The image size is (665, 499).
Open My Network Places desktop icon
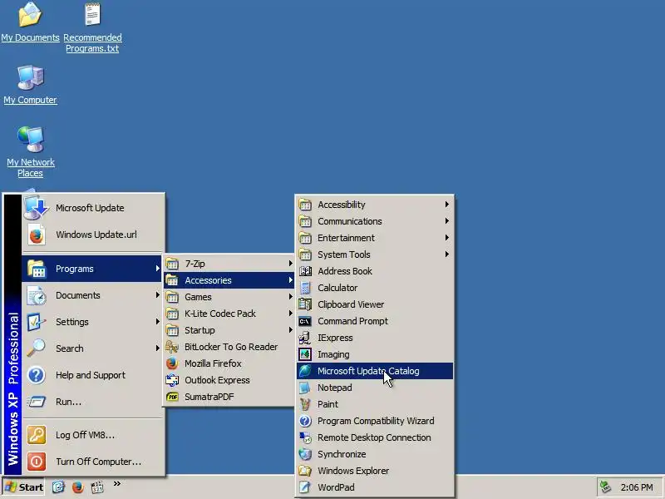pos(31,139)
